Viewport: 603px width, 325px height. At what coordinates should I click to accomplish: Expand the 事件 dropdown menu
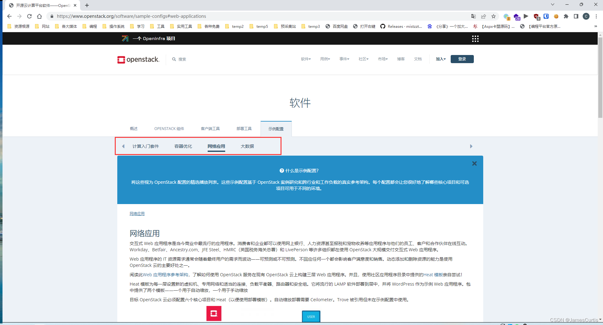pyautogui.click(x=344, y=59)
